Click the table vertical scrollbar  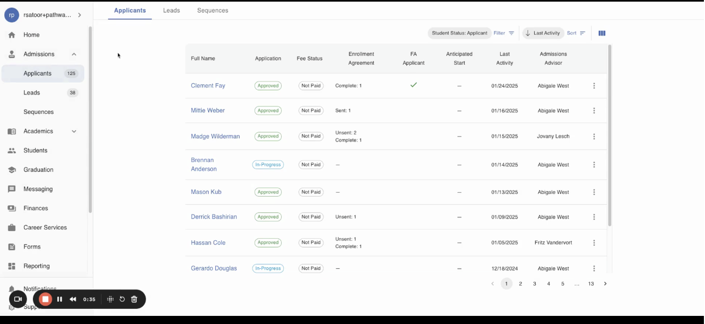(610, 135)
